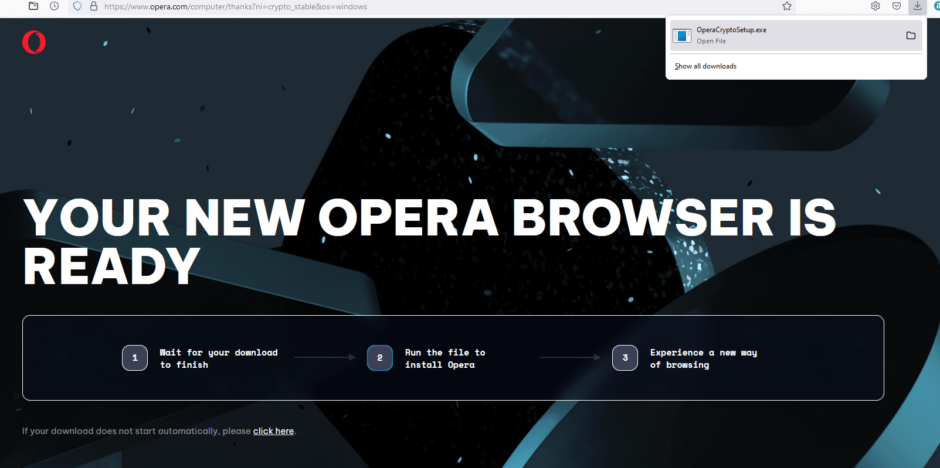Click the Save to Pocket icon

[x=897, y=6]
